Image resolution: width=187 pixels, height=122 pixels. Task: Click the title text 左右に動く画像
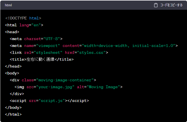(40, 59)
